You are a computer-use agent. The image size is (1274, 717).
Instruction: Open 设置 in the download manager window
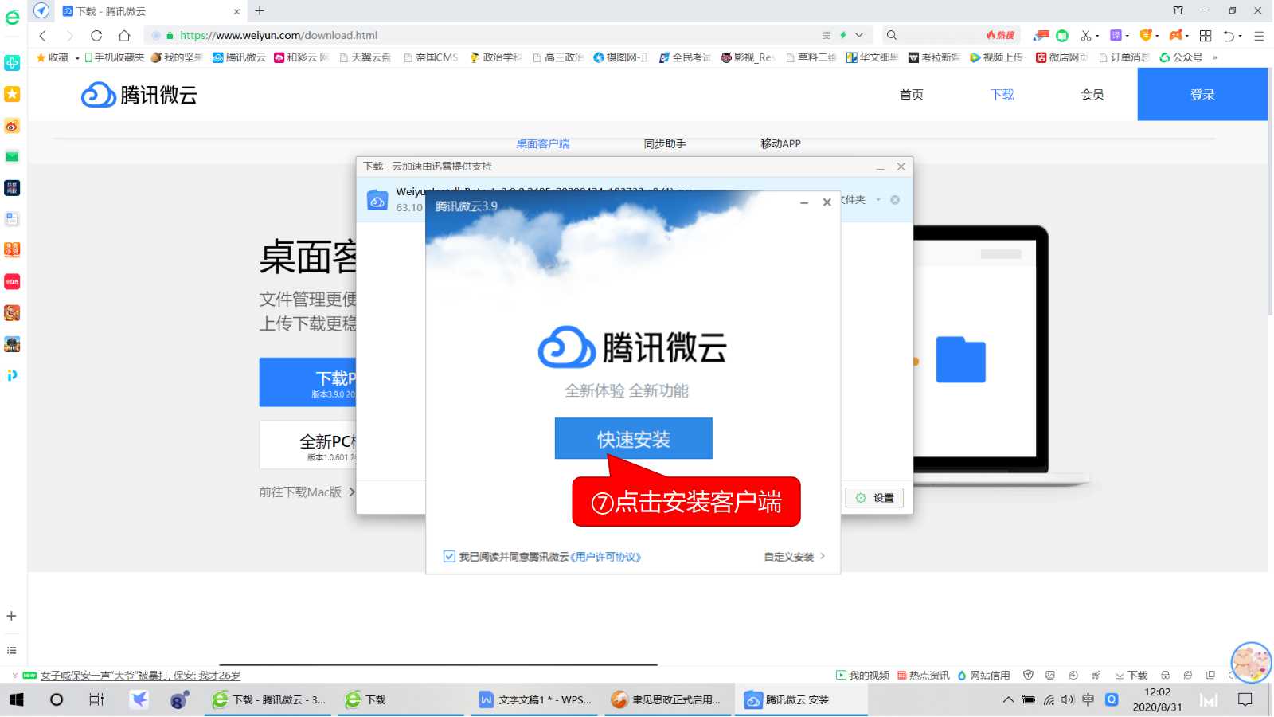click(874, 498)
